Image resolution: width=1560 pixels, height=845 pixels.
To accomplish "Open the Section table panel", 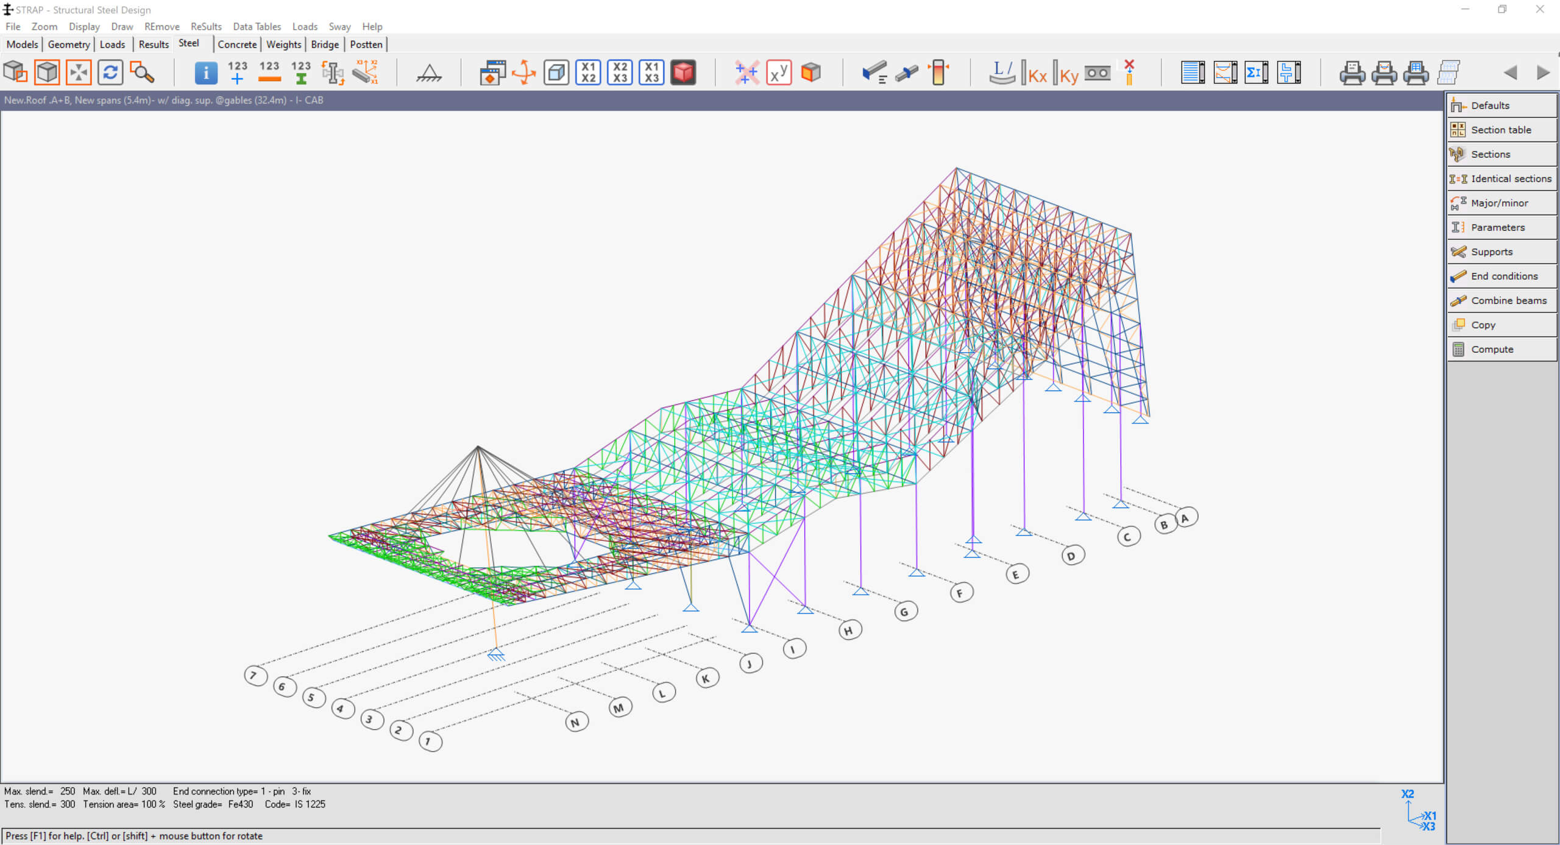I will tap(1500, 129).
